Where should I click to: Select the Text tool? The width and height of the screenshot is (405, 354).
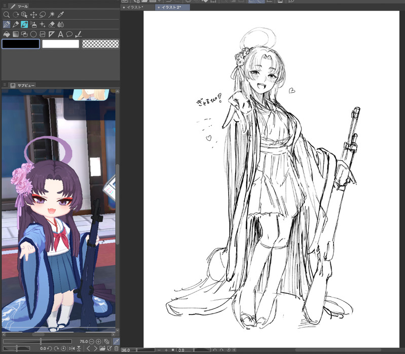click(61, 34)
